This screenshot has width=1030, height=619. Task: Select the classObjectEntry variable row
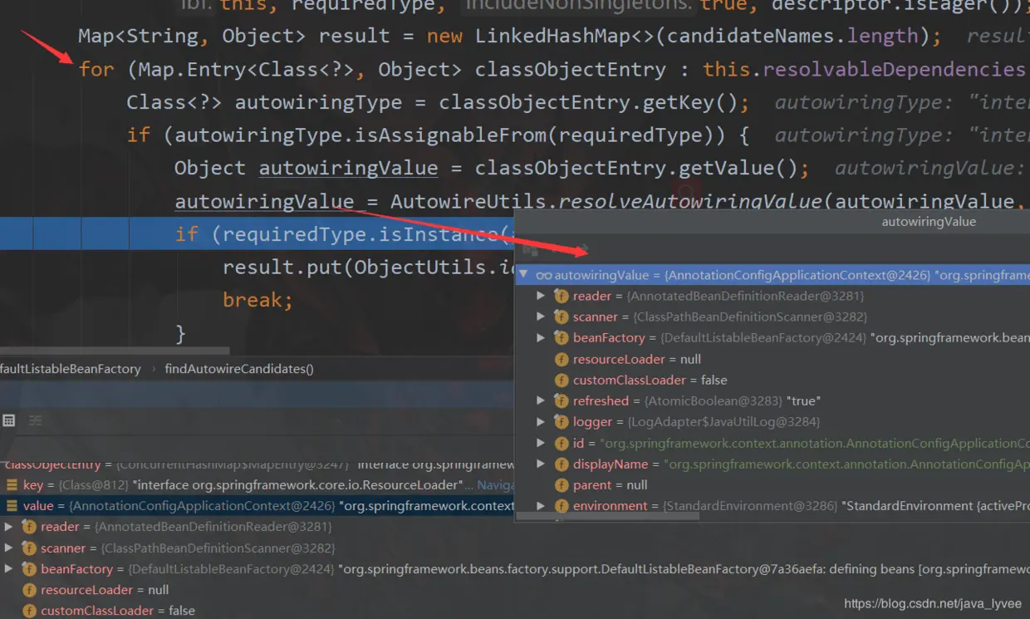point(257,465)
